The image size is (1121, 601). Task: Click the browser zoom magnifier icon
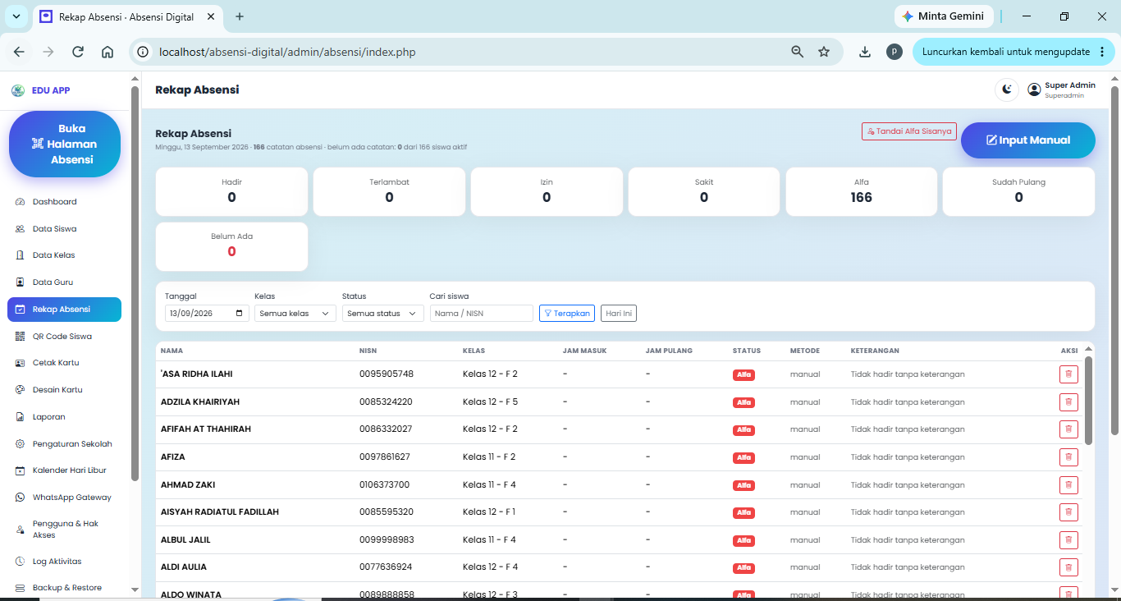click(x=798, y=52)
